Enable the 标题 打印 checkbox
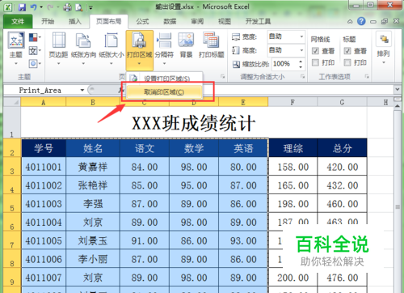Screen dimensions: 404x293 click(x=347, y=62)
